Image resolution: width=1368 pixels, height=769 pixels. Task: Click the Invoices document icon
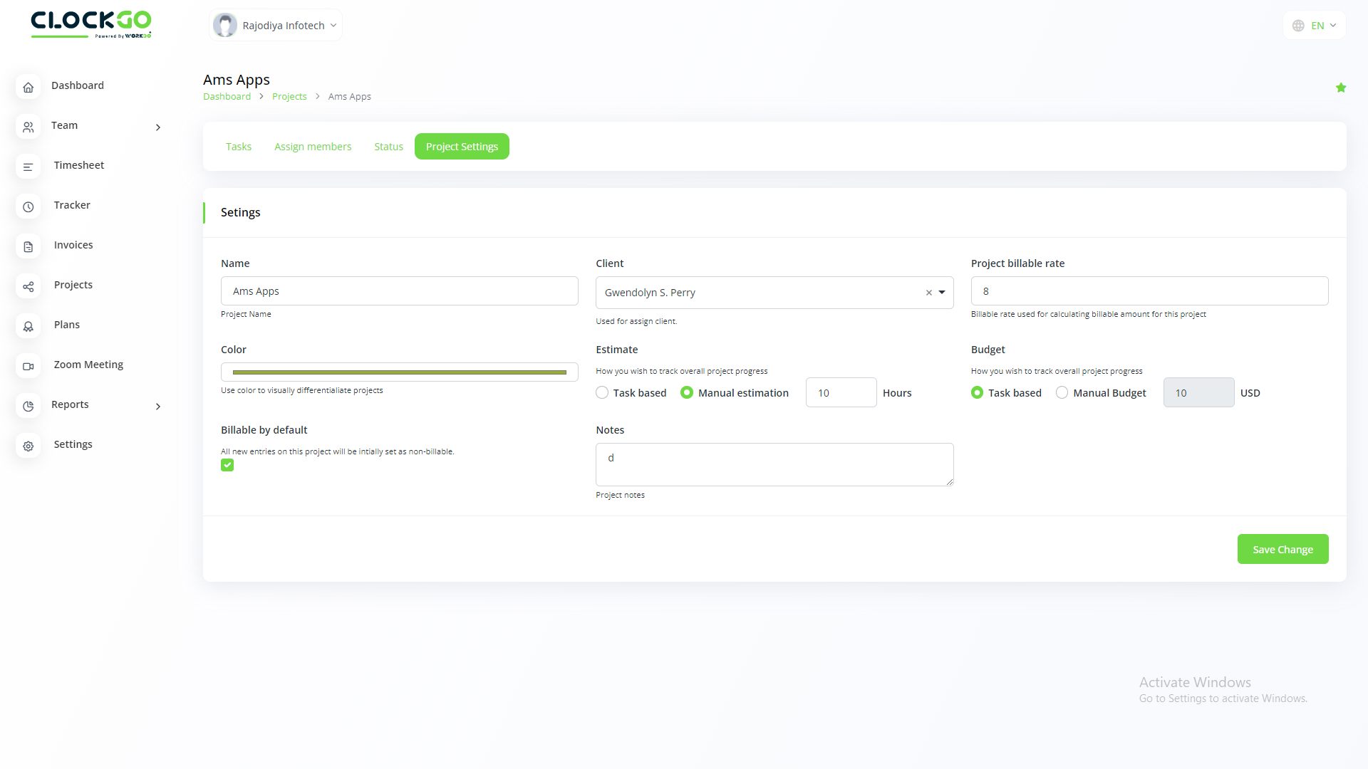[x=28, y=246]
